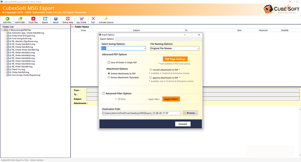The height and width of the screenshot is (162, 301).
Task: Click the PDF Page Settings button
Action: [x=175, y=59]
